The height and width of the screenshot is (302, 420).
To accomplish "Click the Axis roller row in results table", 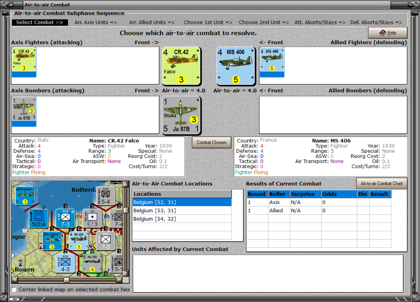I will point(319,202).
